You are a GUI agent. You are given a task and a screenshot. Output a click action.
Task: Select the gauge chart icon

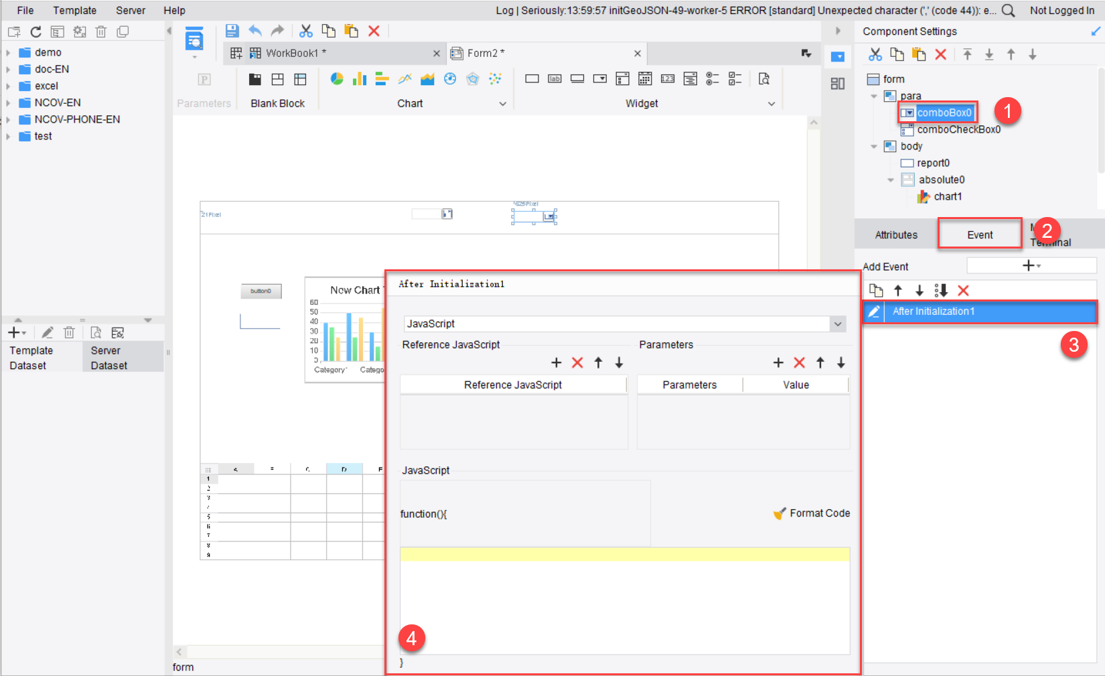coord(450,79)
